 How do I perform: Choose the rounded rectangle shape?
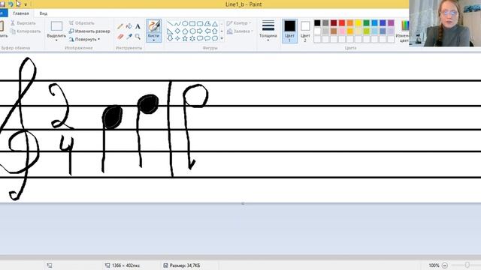(200, 23)
